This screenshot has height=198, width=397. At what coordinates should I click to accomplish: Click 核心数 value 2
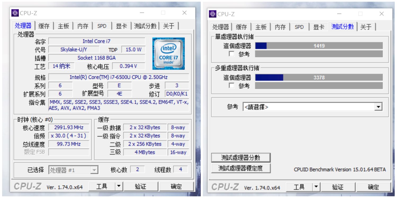click(137, 169)
